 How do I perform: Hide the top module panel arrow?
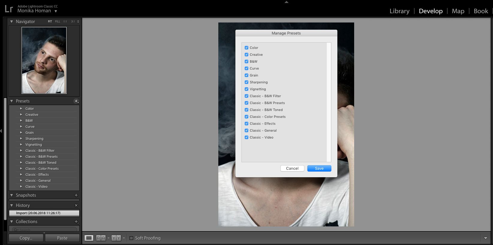coord(286,2)
